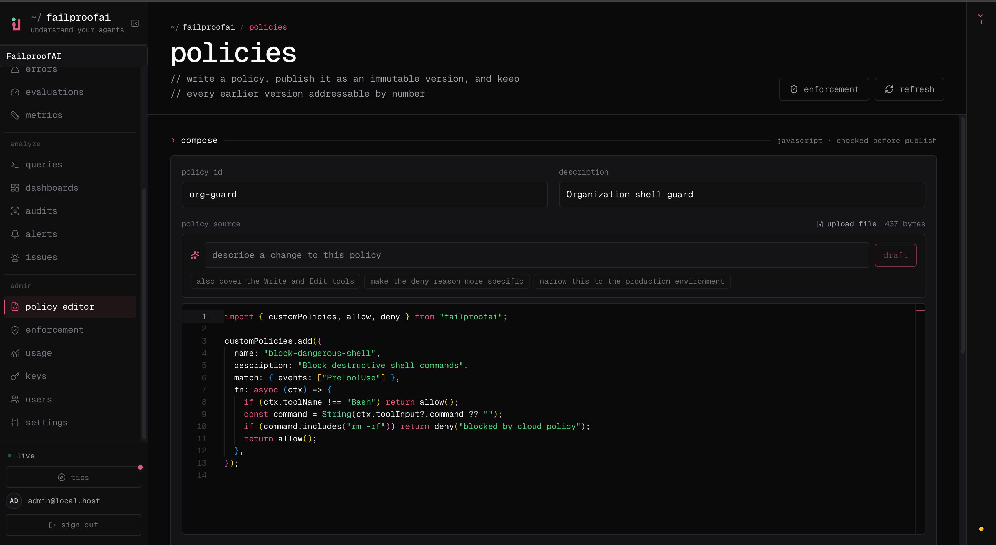Click the describe a change input
This screenshot has height=545, width=996.
(537, 255)
